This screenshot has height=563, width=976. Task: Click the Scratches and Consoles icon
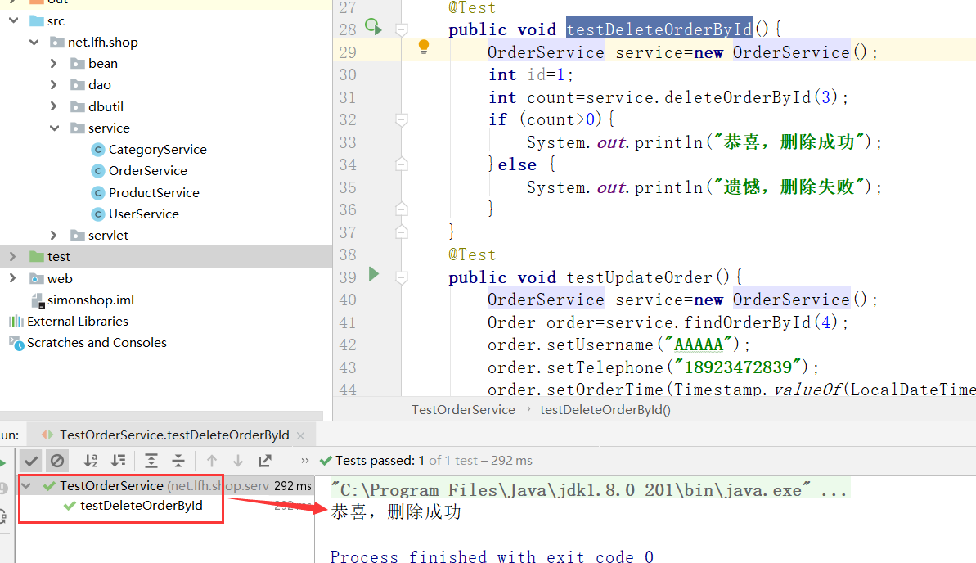(16, 343)
